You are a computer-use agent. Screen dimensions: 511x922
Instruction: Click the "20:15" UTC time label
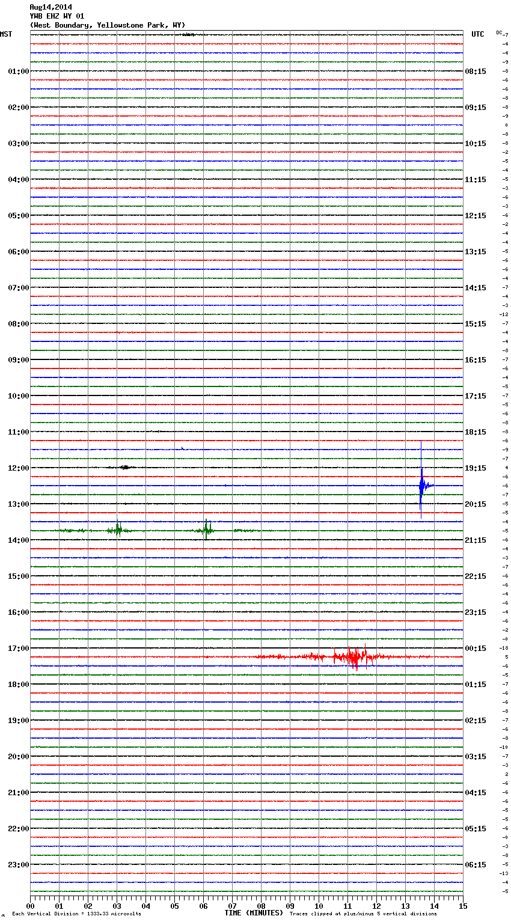pos(476,504)
